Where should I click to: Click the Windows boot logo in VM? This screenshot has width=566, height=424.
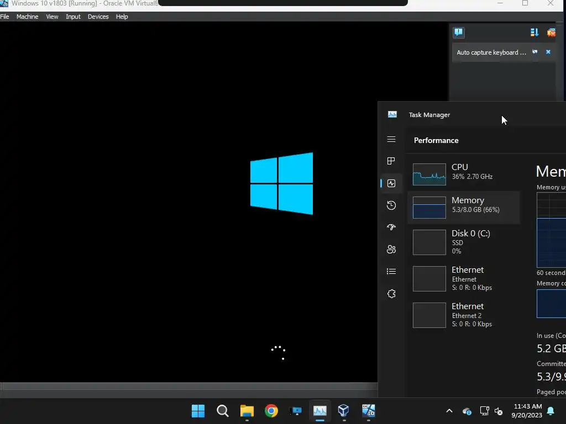tap(281, 183)
